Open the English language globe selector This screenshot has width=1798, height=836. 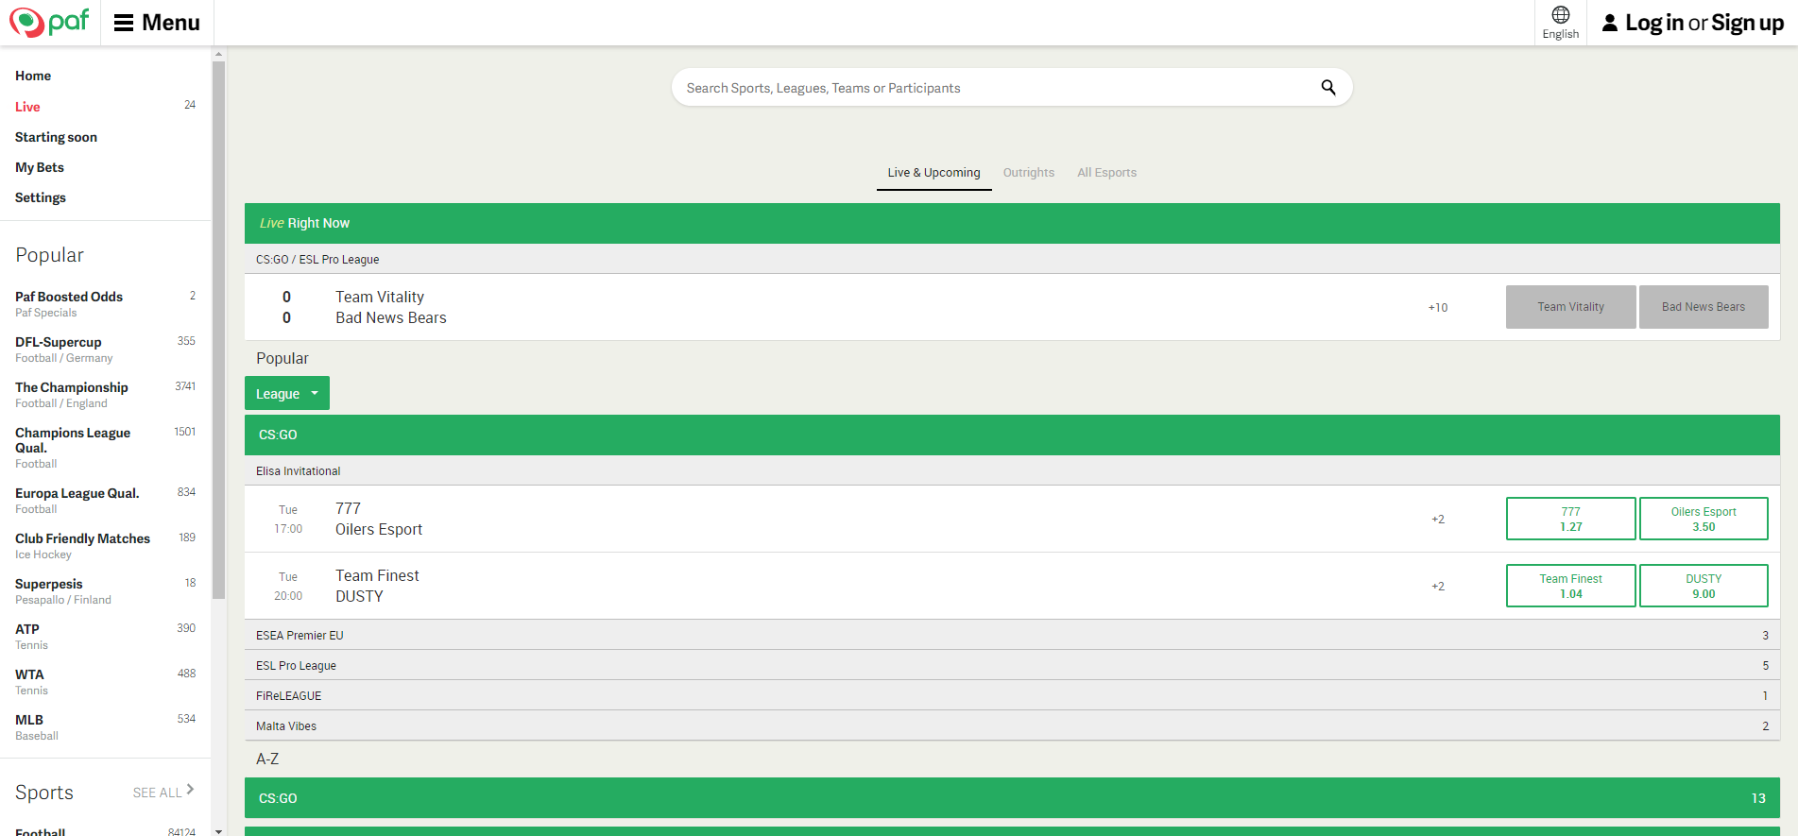point(1560,23)
